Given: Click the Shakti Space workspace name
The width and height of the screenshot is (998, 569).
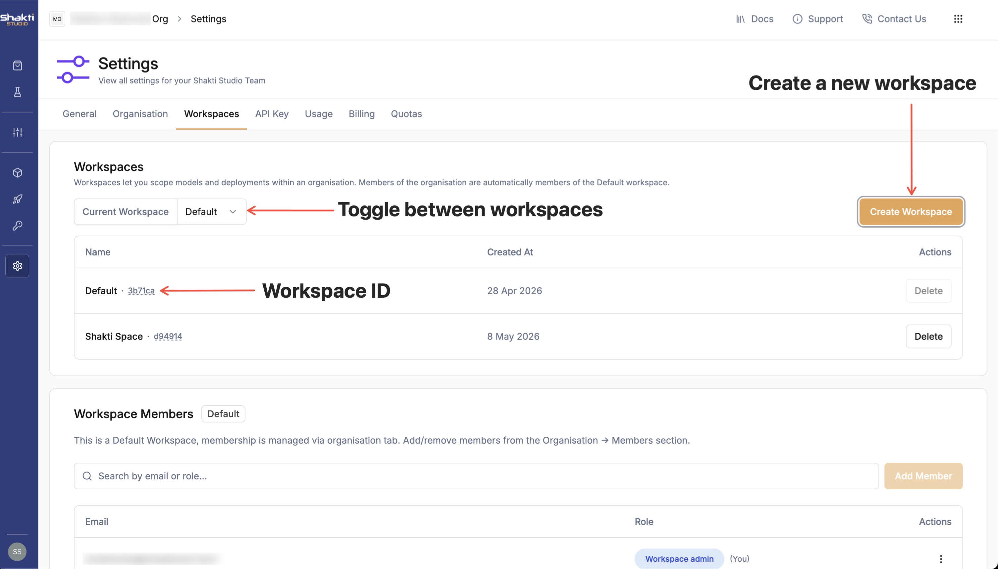Looking at the screenshot, I should tap(114, 336).
